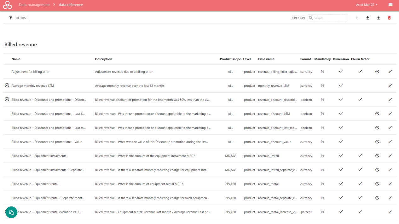The image size is (399, 224).
Task: Open the hamburger menu at top right
Action: [x=390, y=5]
